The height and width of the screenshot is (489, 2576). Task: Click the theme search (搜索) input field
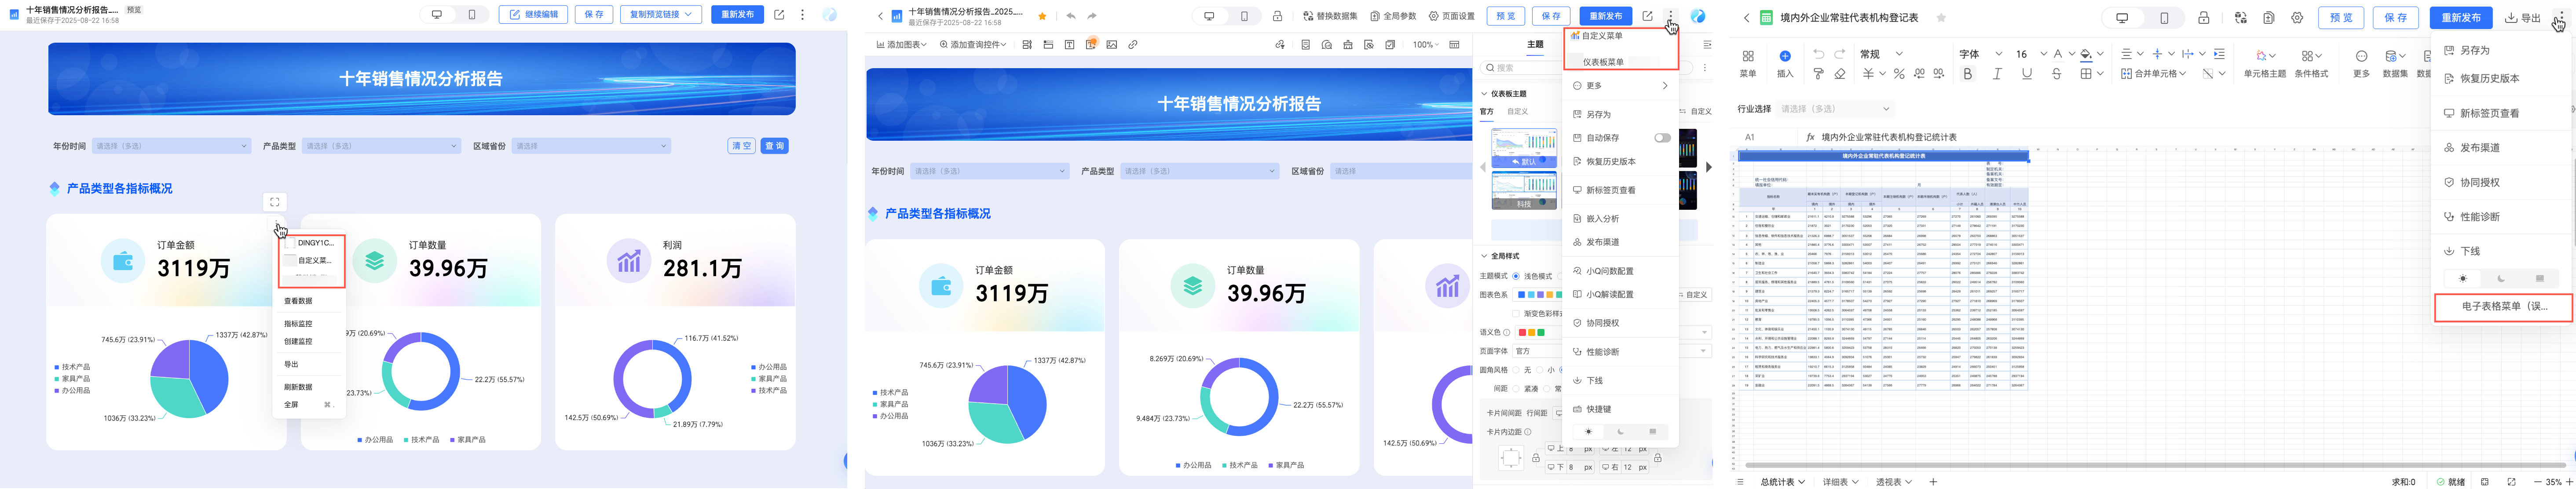pyautogui.click(x=1520, y=68)
